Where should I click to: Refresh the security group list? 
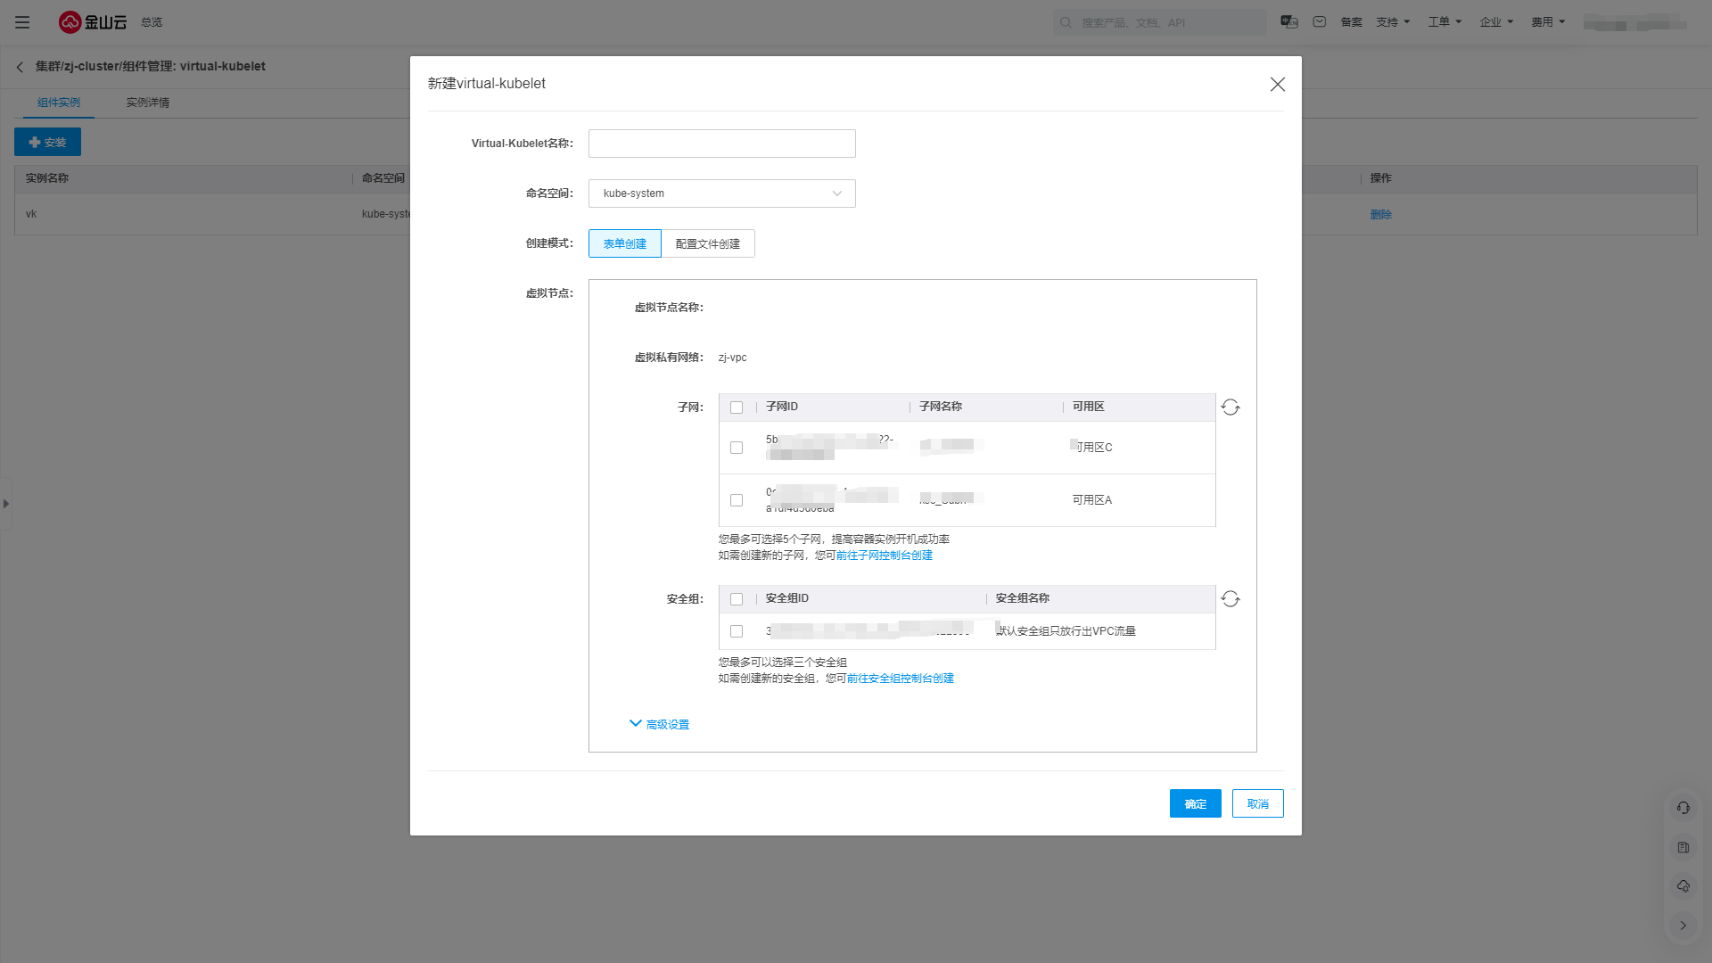click(x=1230, y=599)
